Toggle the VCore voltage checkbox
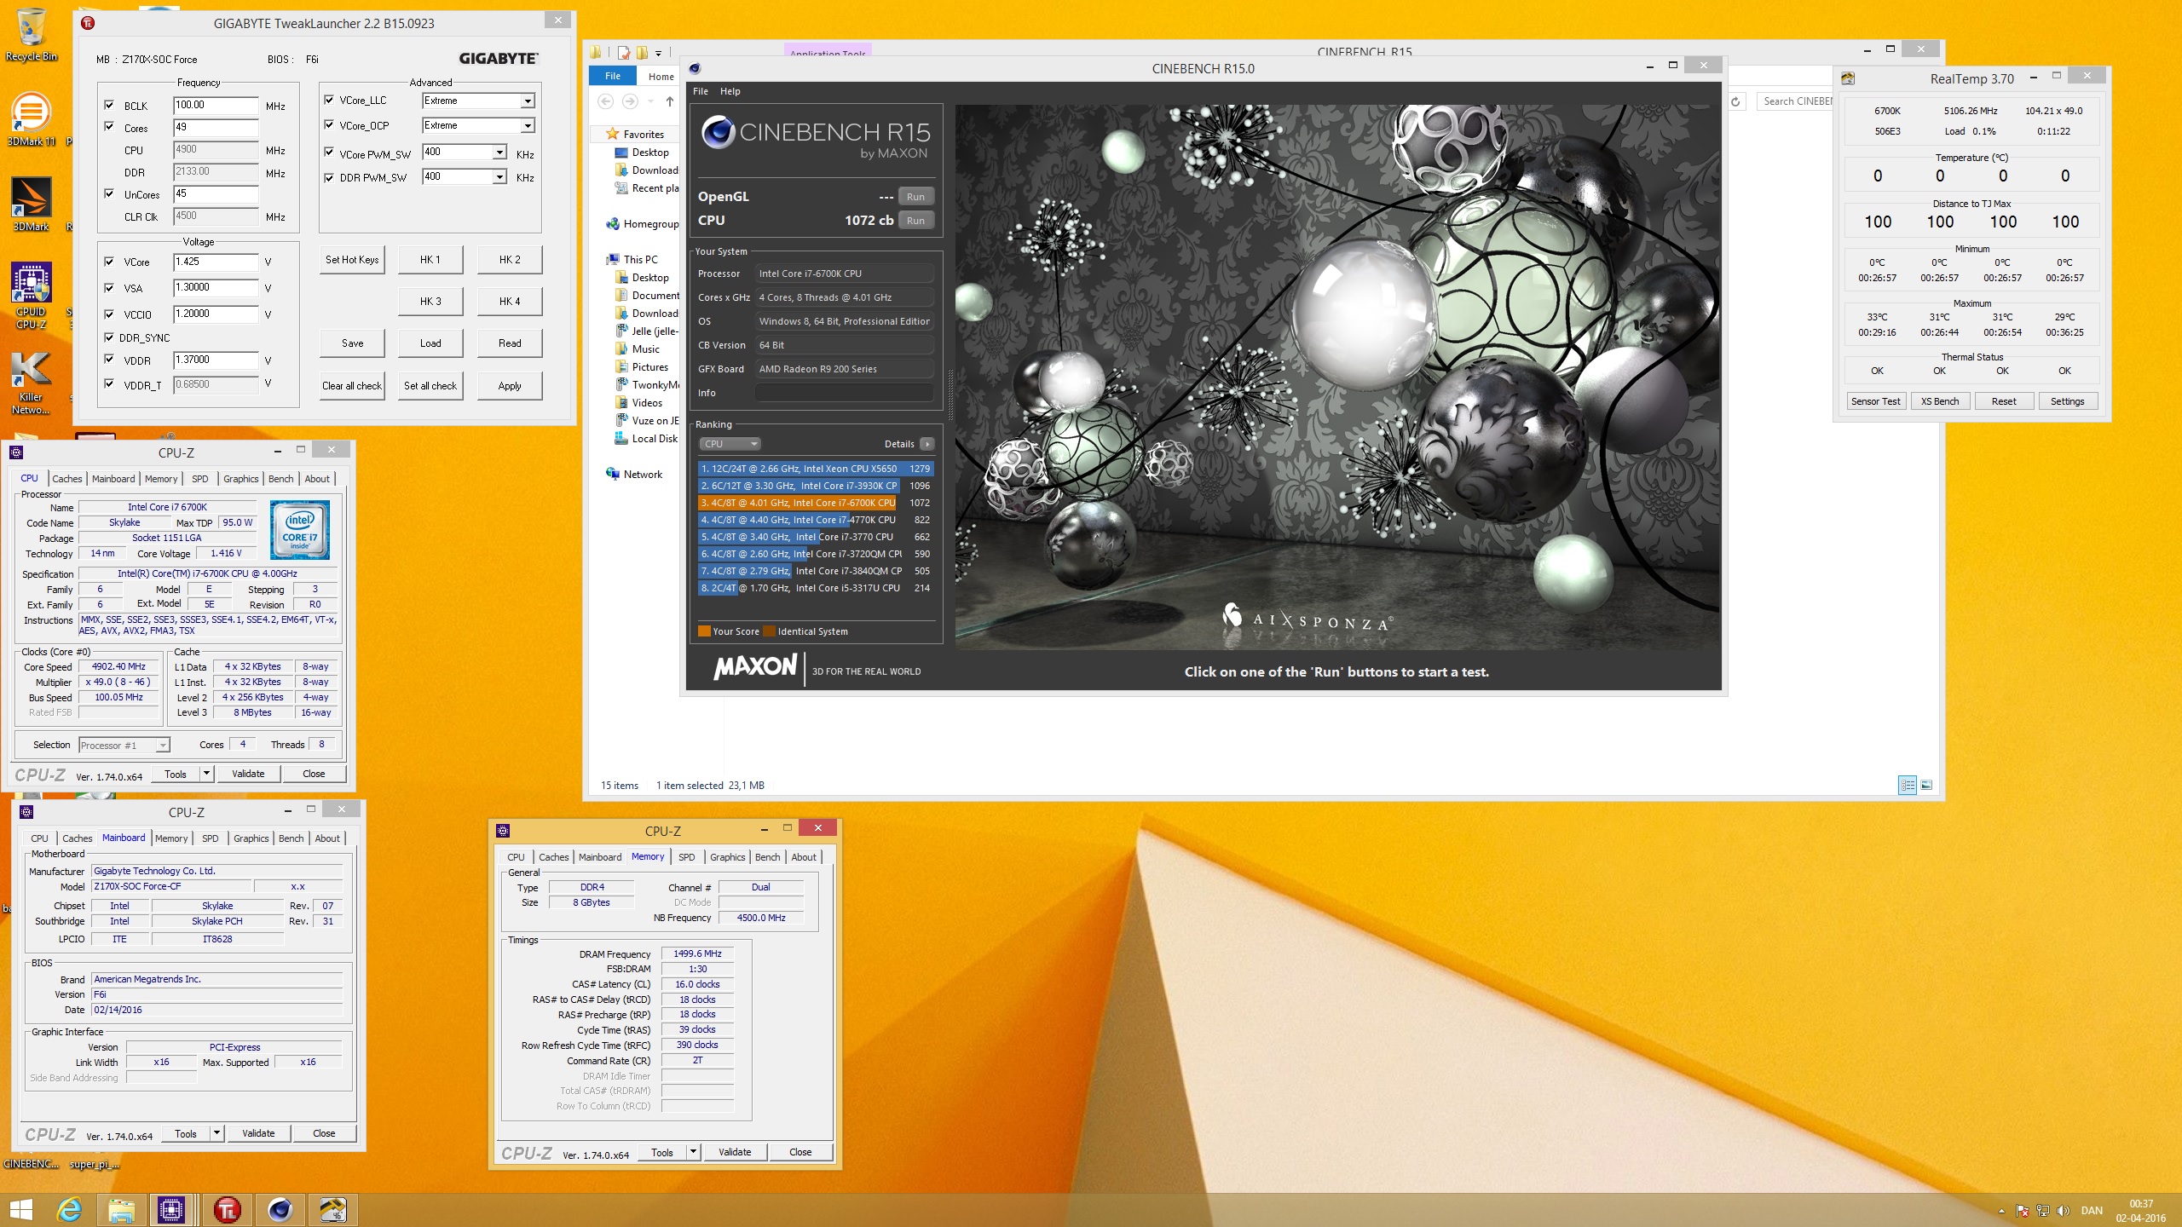 tap(109, 262)
